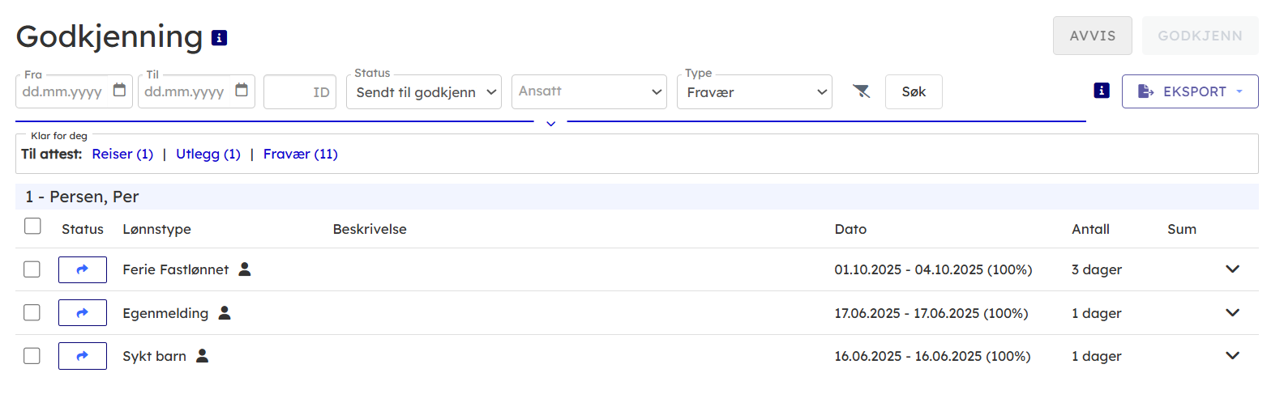The width and height of the screenshot is (1284, 411).
Task: Open the calendar picker in Fra field
Action: (119, 90)
